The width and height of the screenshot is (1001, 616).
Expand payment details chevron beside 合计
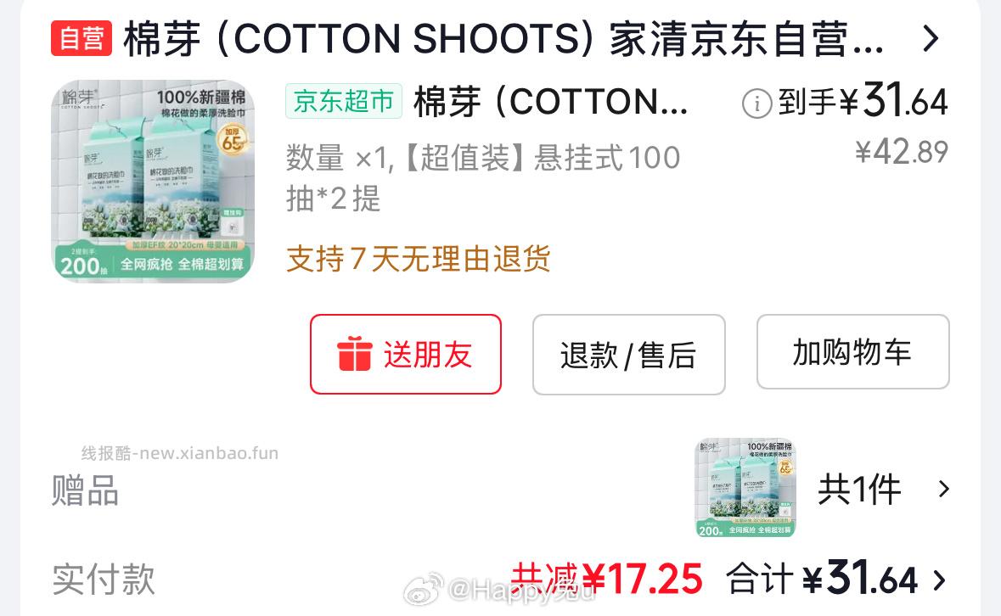coord(939,580)
